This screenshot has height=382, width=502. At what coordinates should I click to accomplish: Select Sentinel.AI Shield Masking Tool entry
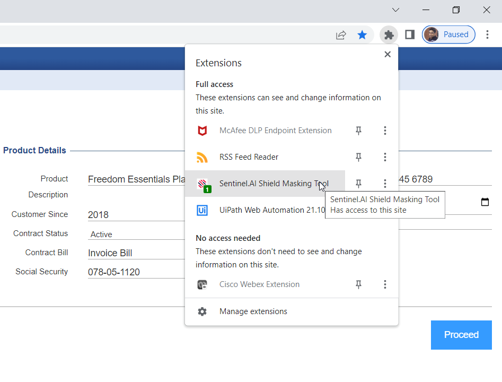(265, 184)
